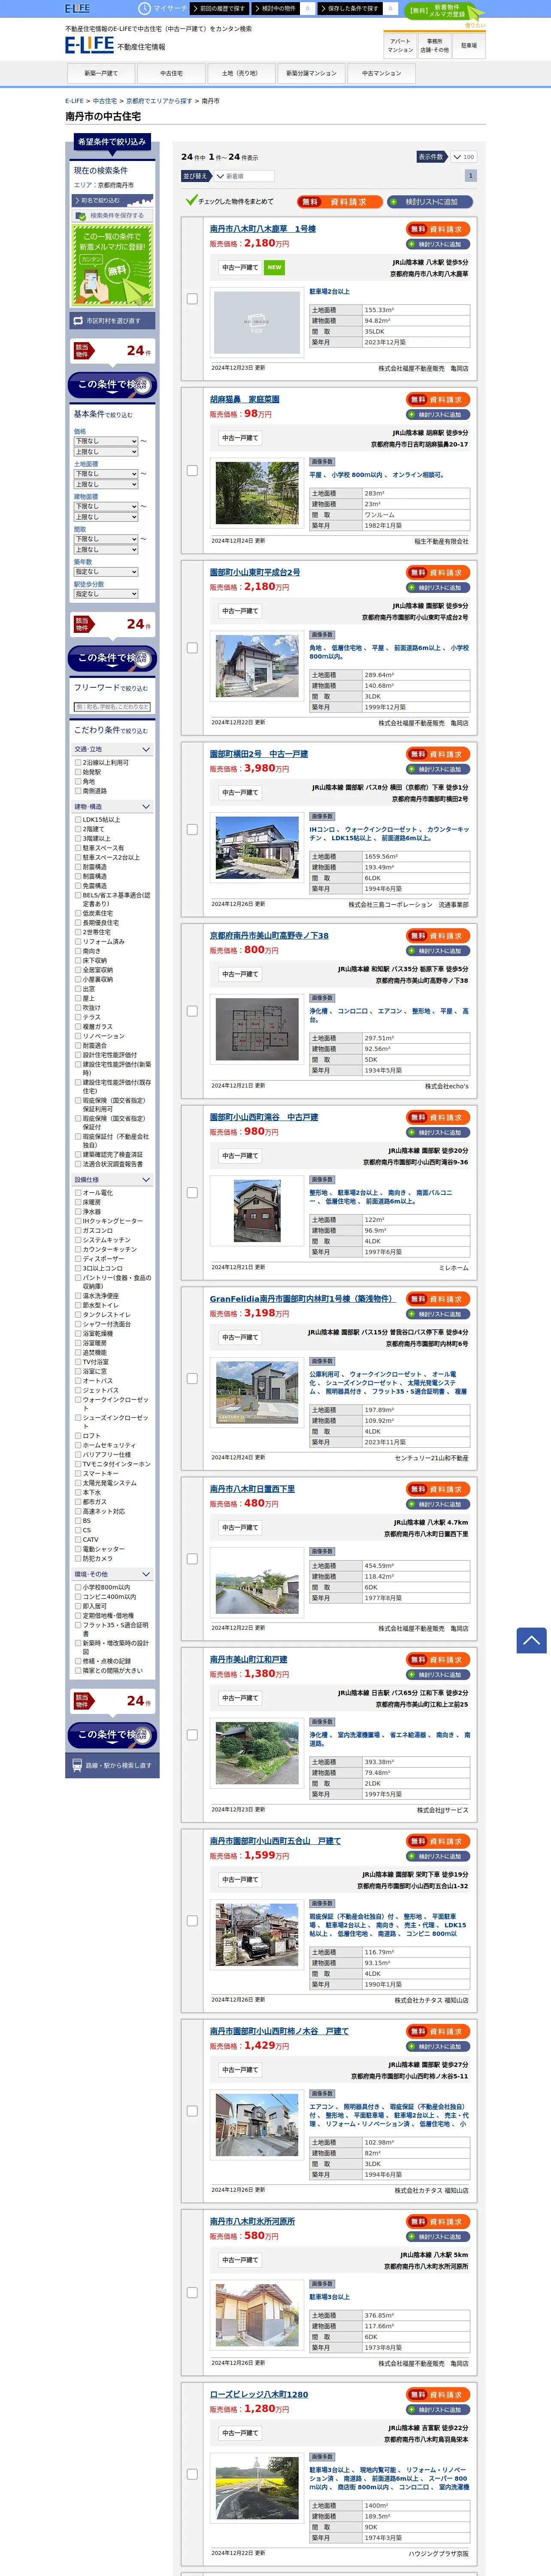The image size is (551, 2576).
Task: Tick the 2沿線以上利用可 filter checkbox
Action: point(78,762)
